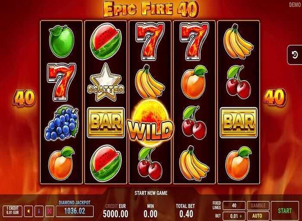Image resolution: width=302 pixels, height=221 pixels.
Task: Click the START spin button
Action: click(285, 211)
